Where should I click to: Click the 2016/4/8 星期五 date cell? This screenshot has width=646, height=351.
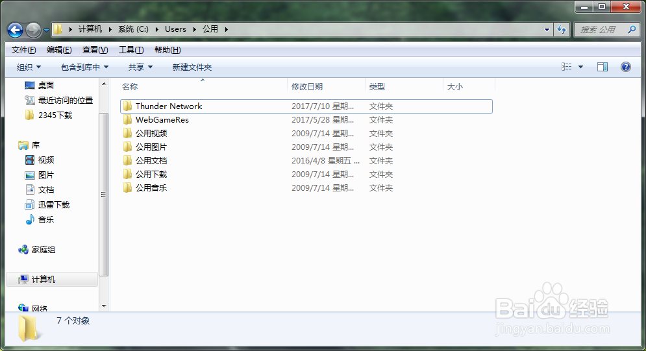point(325,160)
